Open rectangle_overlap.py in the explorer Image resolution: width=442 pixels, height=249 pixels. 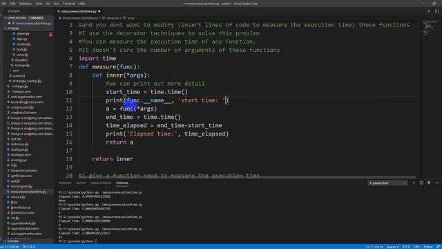click(26, 81)
